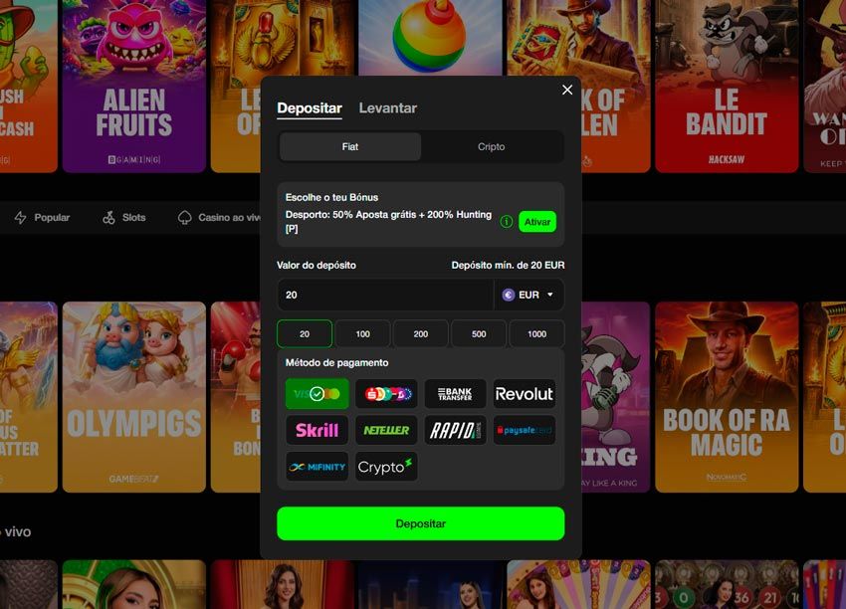Choose the Crypto payment method tile
Image resolution: width=846 pixels, height=609 pixels.
[386, 467]
